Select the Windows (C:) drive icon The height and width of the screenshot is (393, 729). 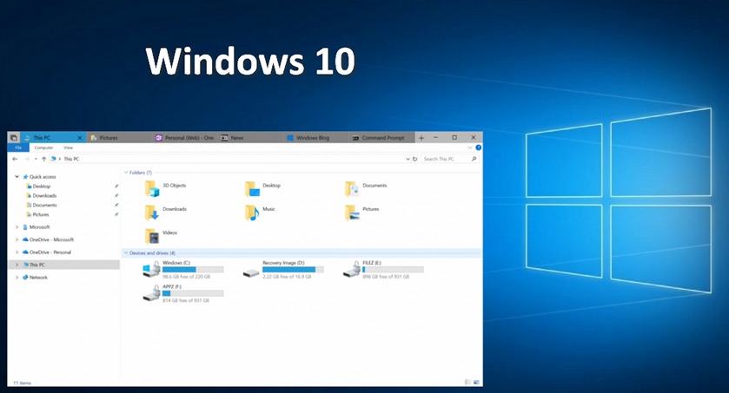click(x=151, y=269)
